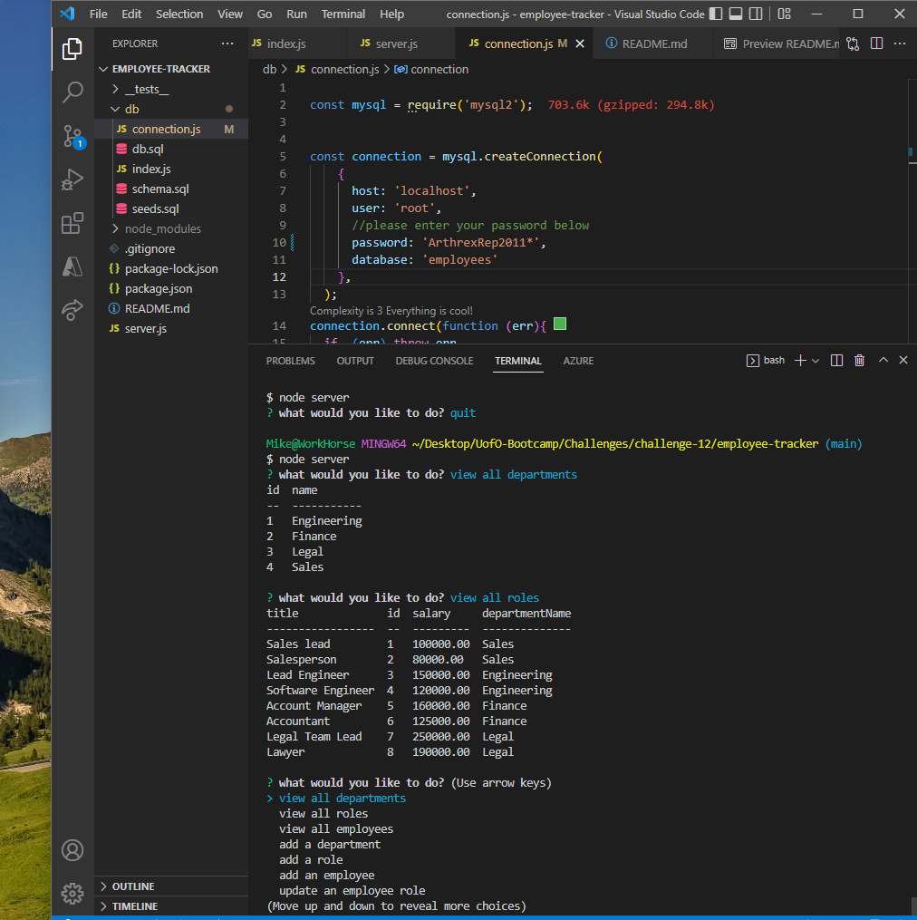917x920 pixels.
Task: Open the File menu
Action: 98,15
